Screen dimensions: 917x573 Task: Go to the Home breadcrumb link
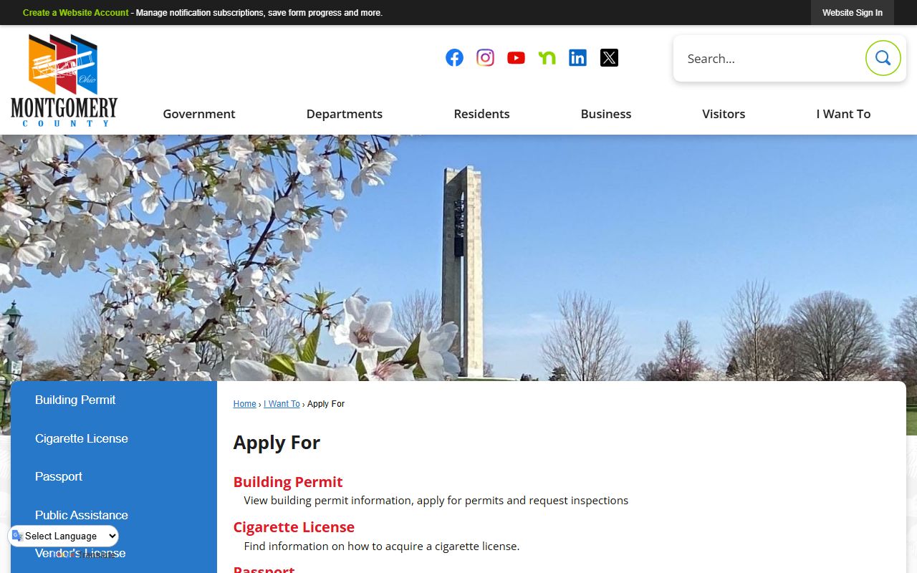point(244,404)
